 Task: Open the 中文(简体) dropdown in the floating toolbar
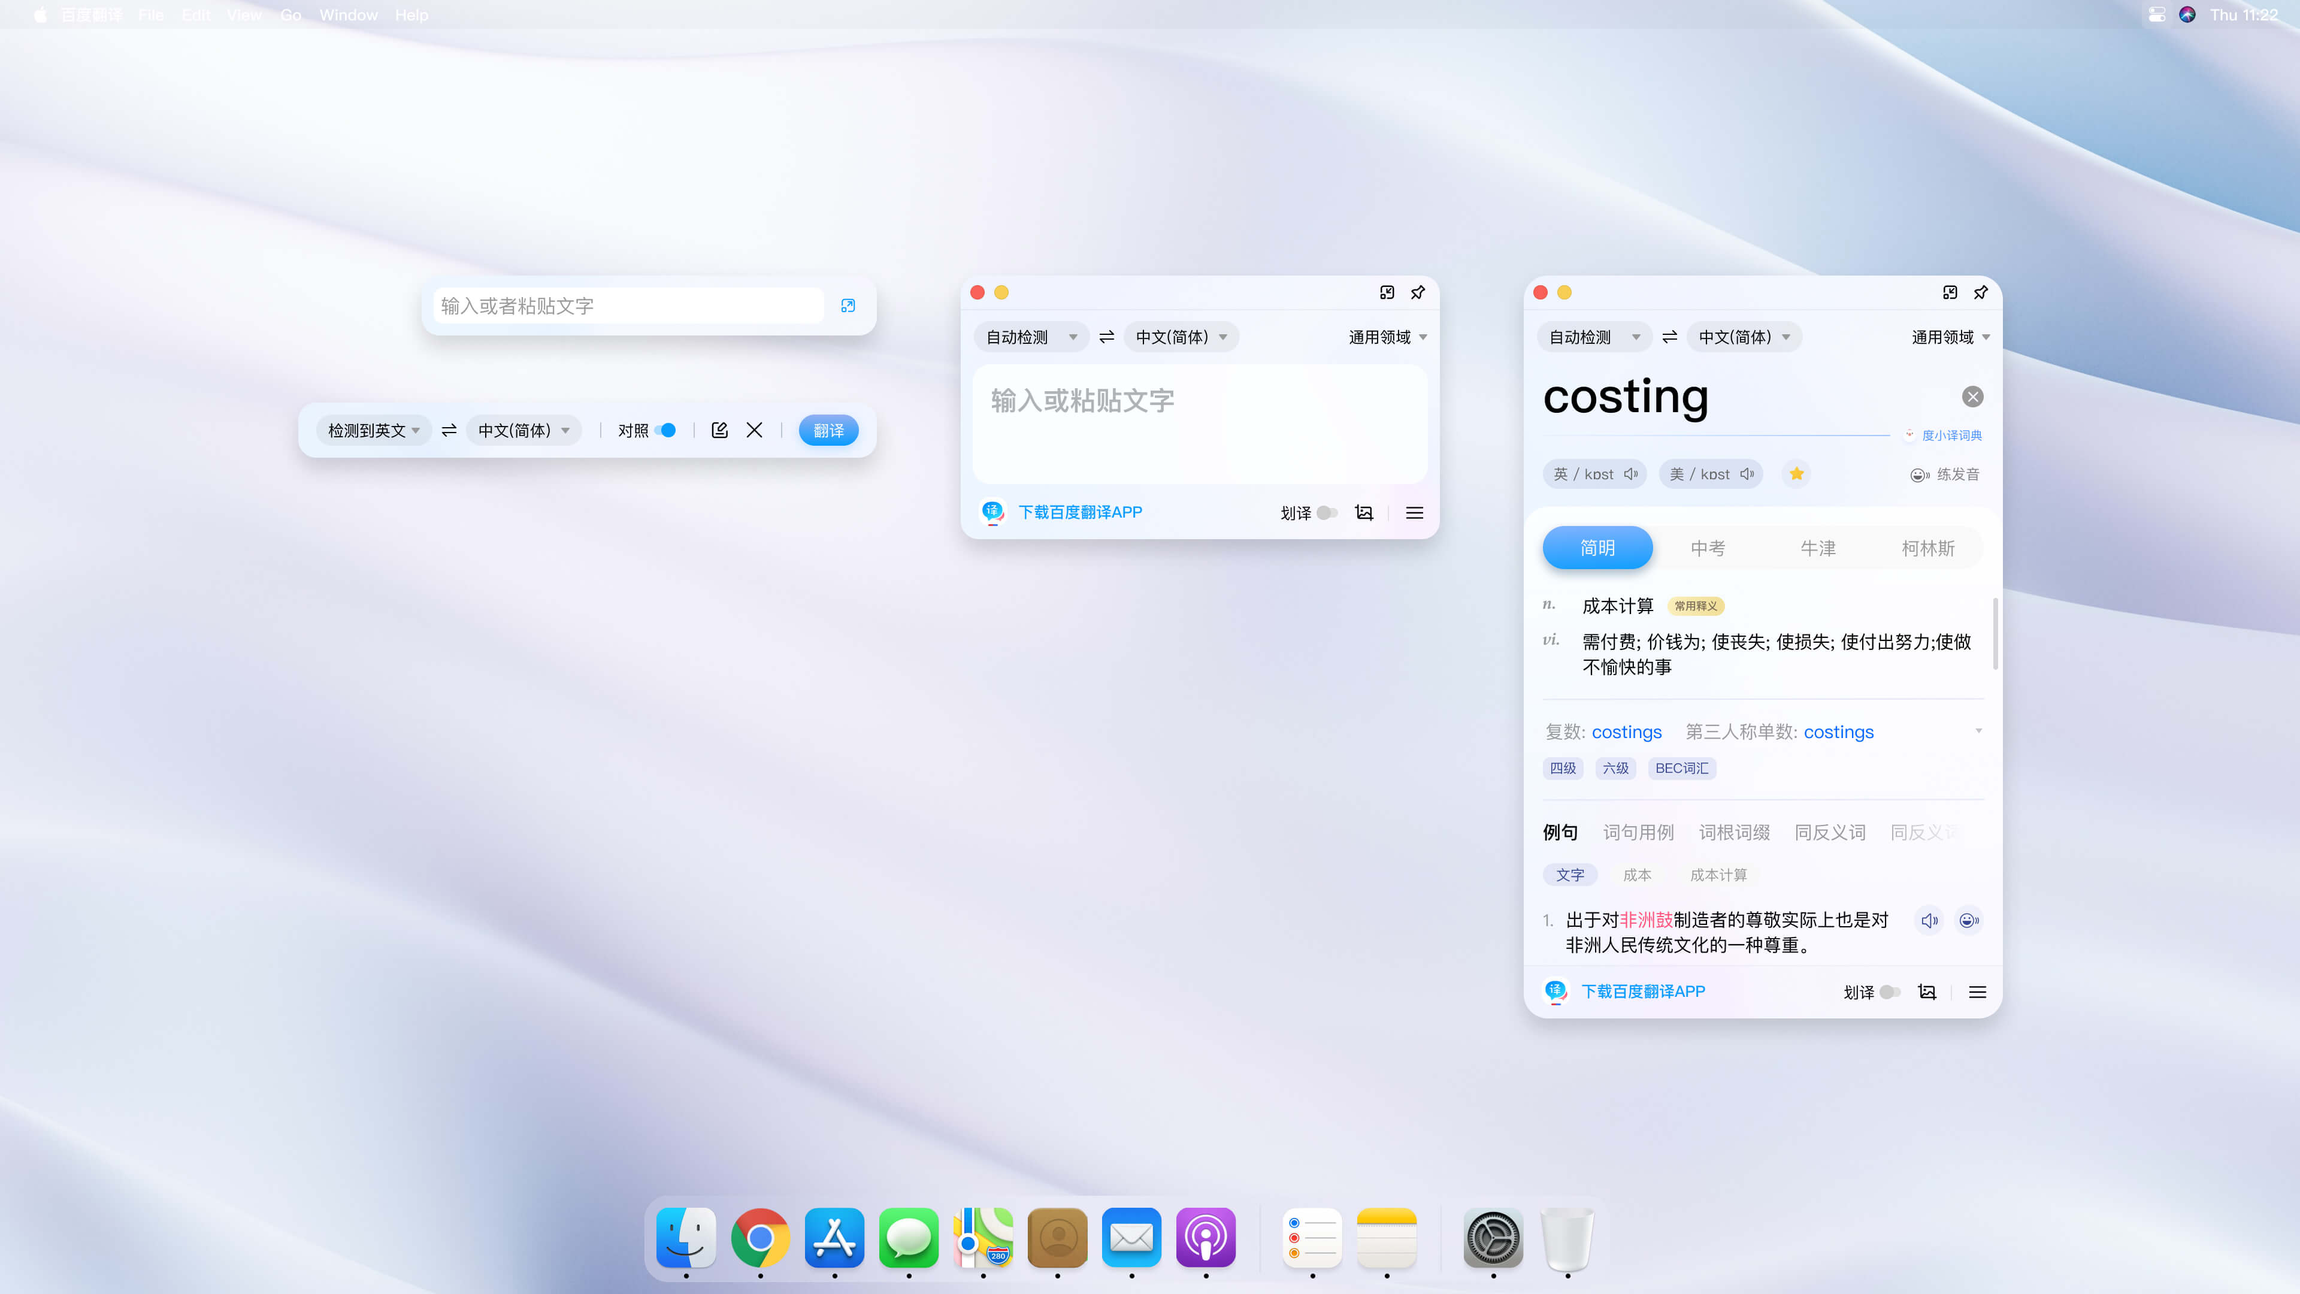(x=523, y=431)
